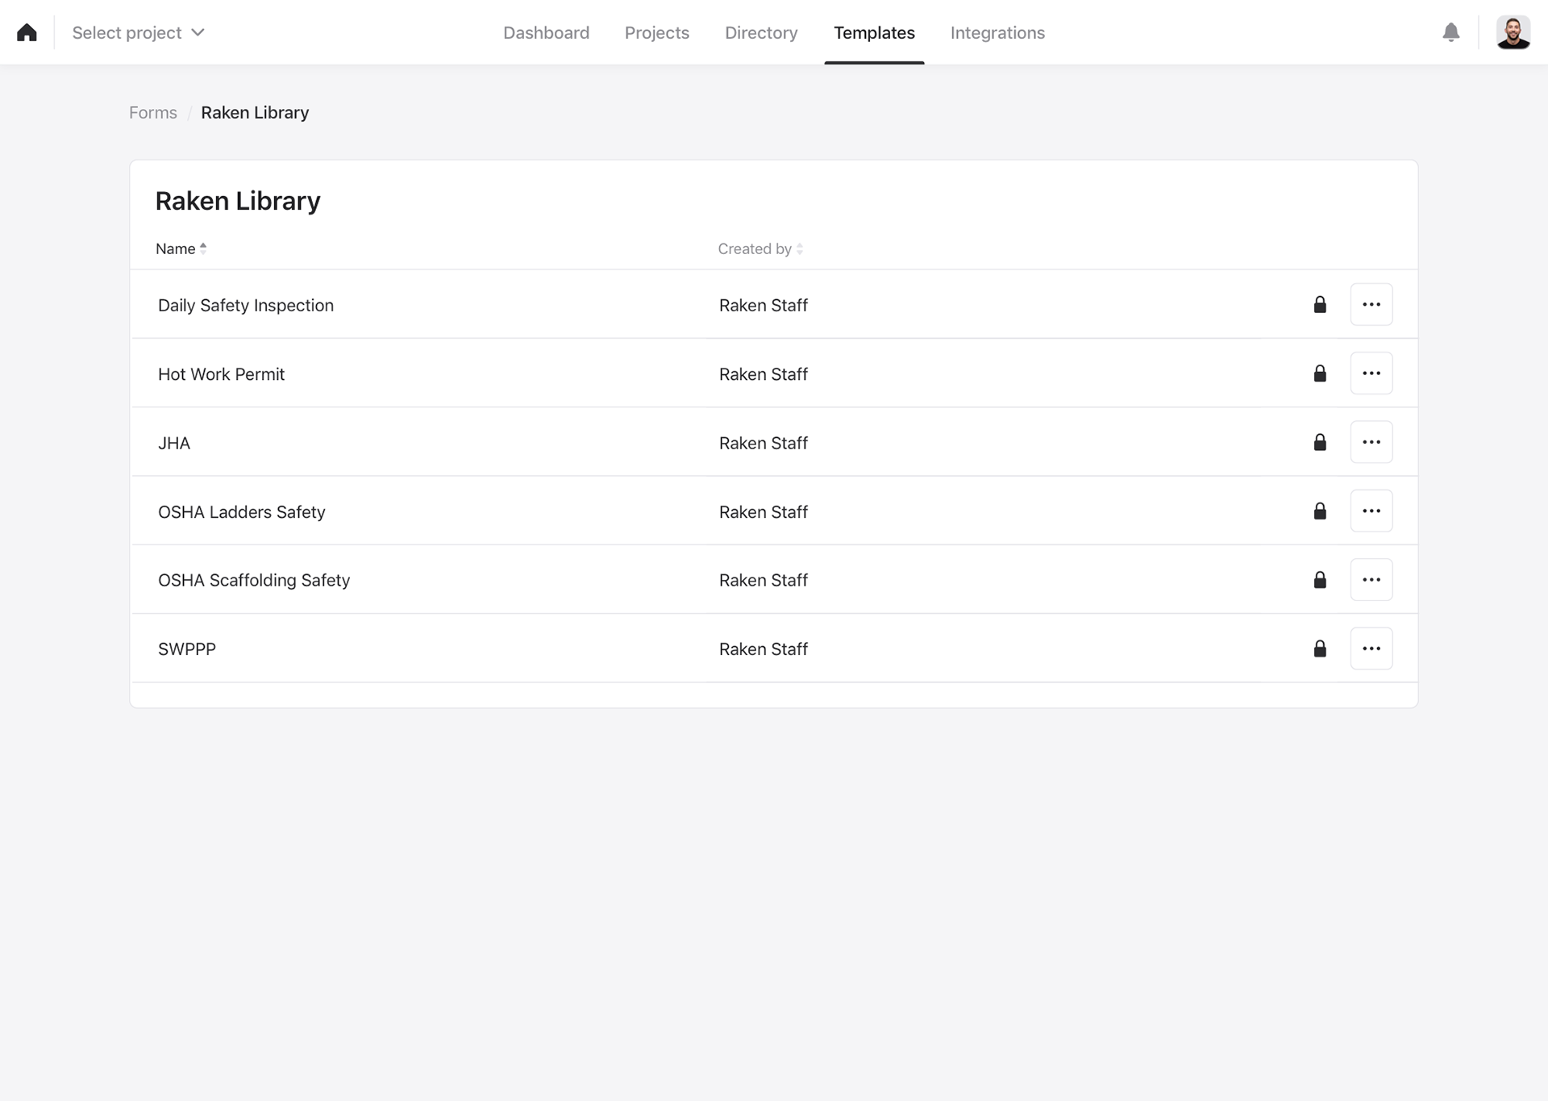Select the JHA template row
The image size is (1548, 1101).
[174, 443]
